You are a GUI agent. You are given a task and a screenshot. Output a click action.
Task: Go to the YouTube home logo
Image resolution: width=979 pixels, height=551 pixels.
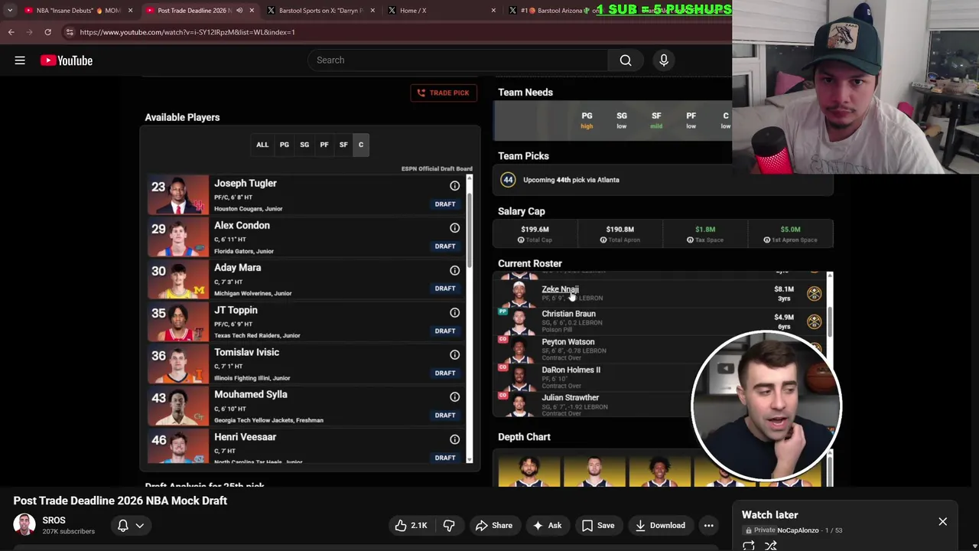(x=67, y=60)
